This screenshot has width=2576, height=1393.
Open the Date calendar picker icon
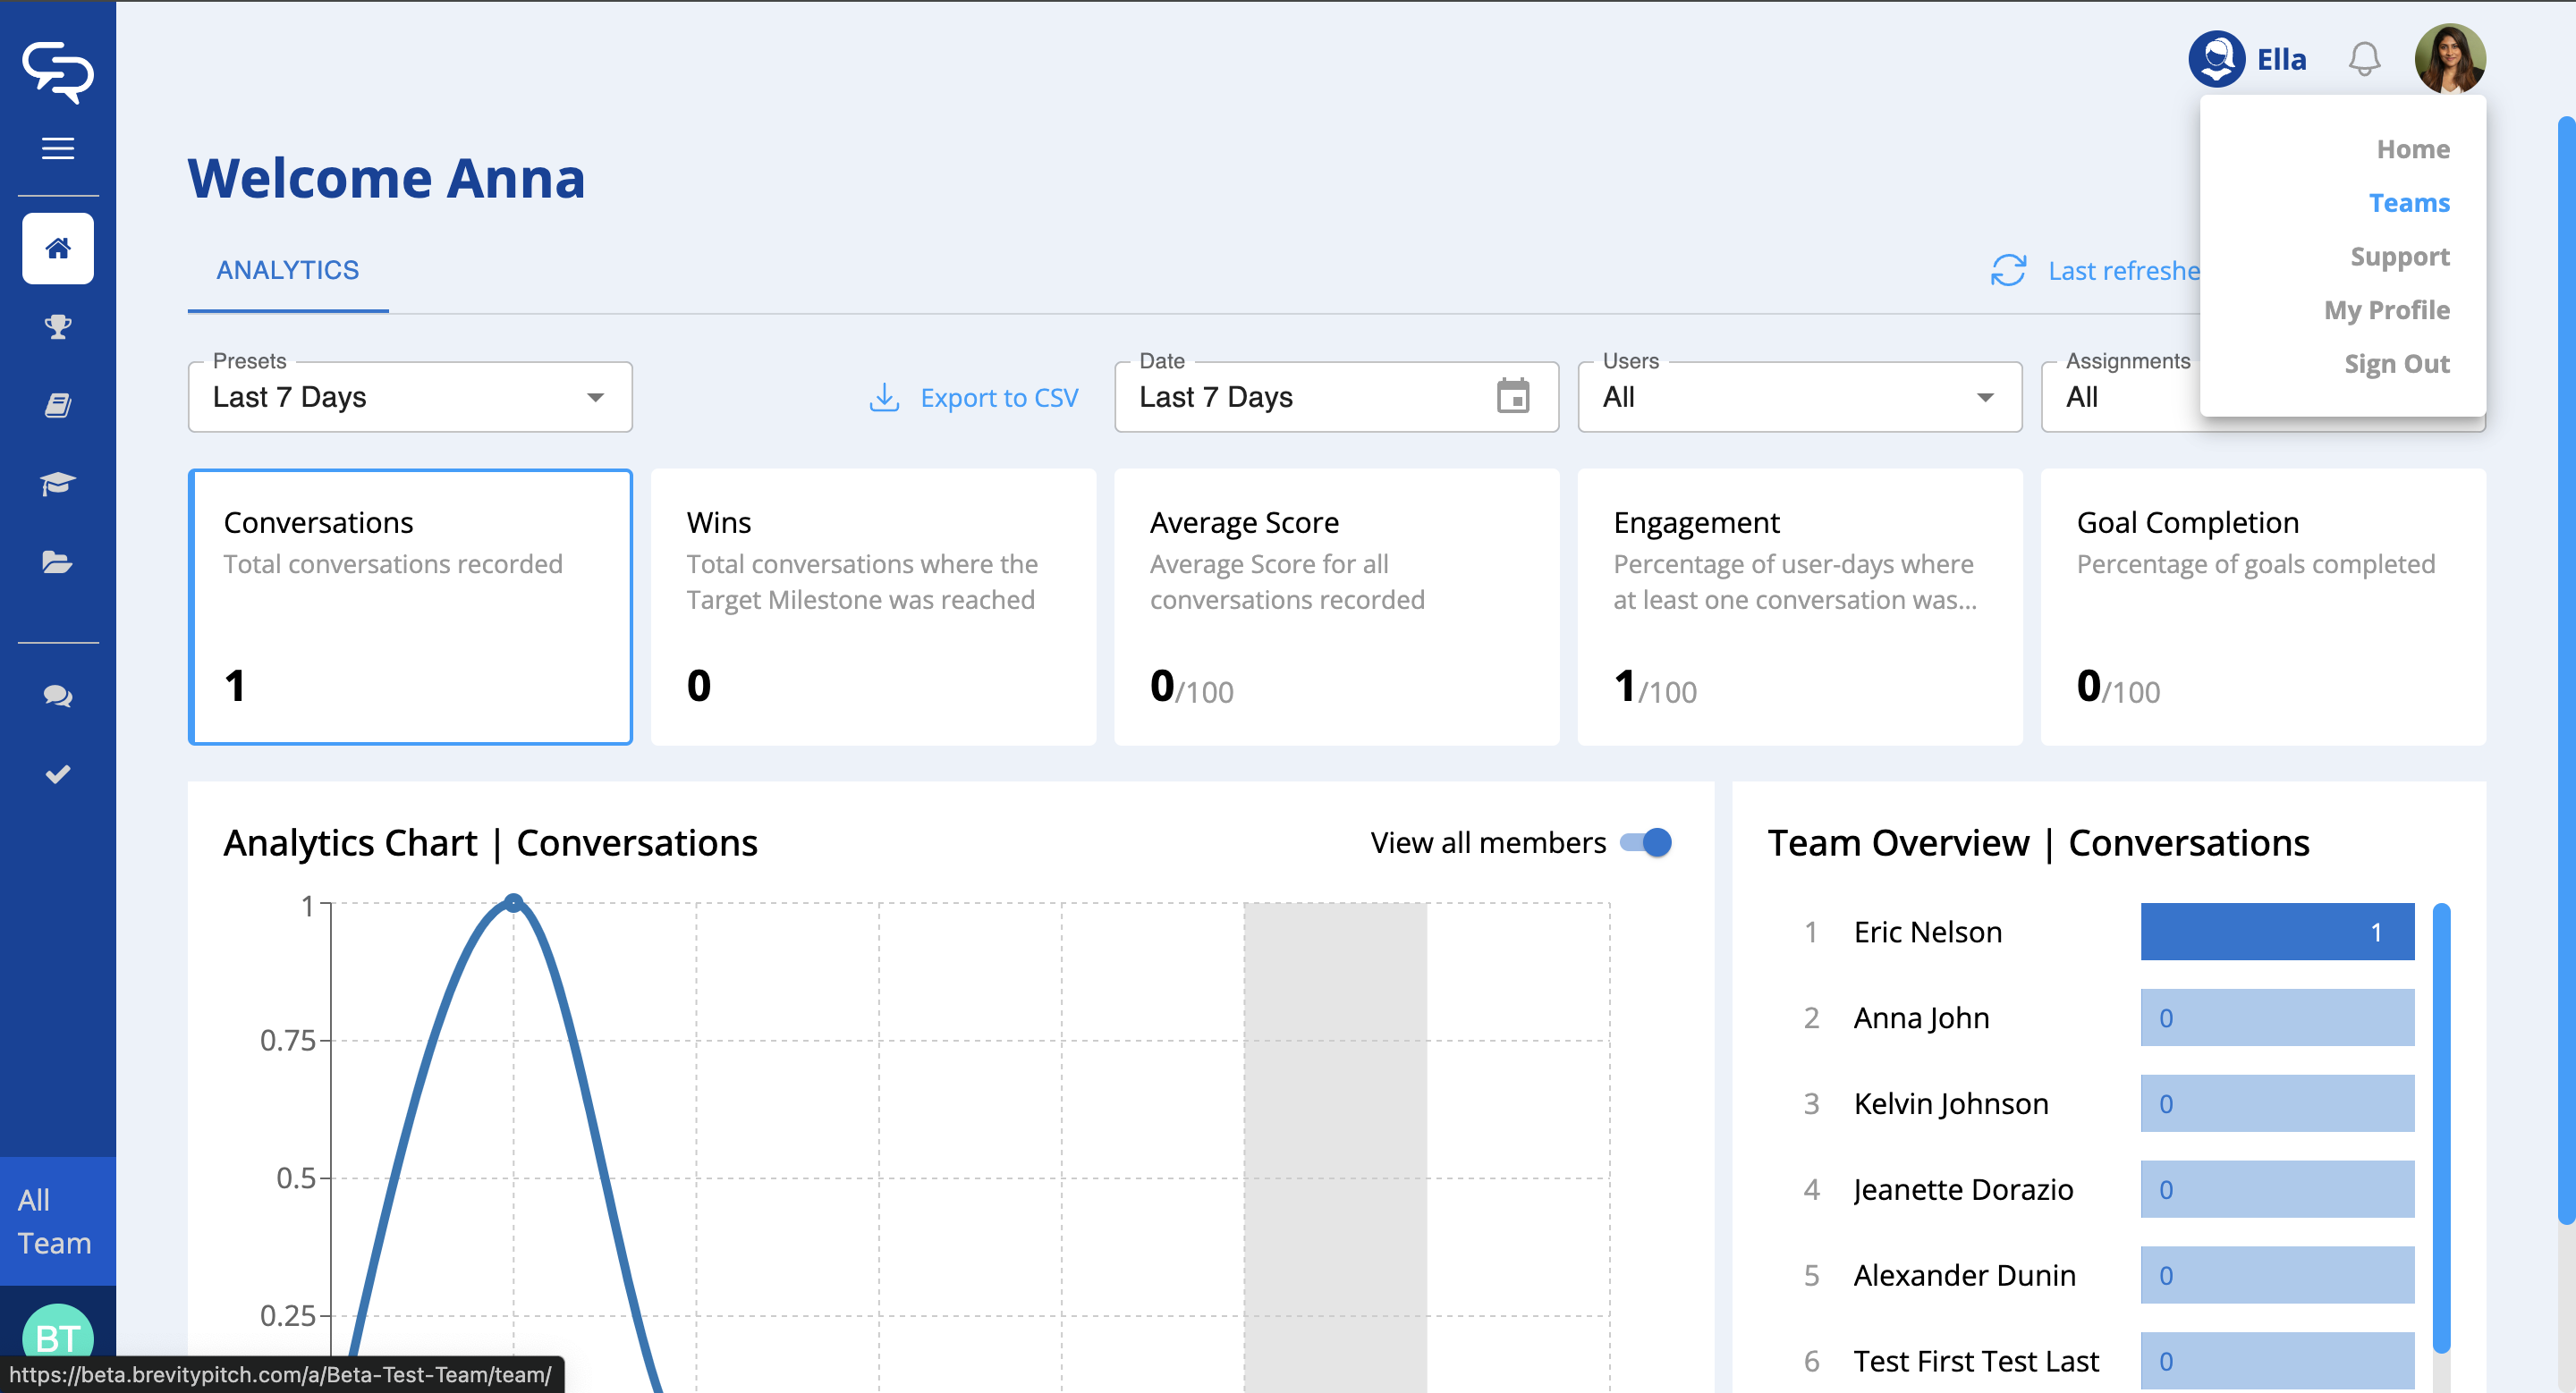pyautogui.click(x=1513, y=398)
